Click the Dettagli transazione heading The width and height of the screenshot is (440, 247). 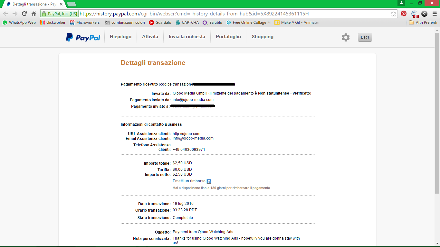point(153,63)
